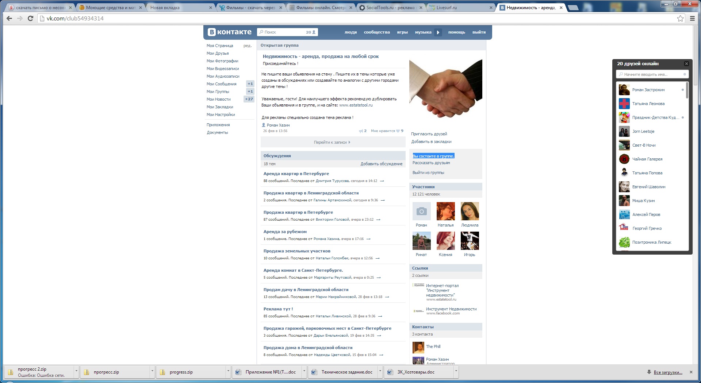The height and width of the screenshot is (383, 701).
Task: Click the like heart icon on the post
Action: point(398,131)
